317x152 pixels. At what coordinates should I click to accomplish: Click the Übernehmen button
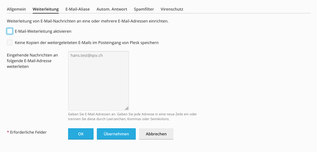[116, 134]
